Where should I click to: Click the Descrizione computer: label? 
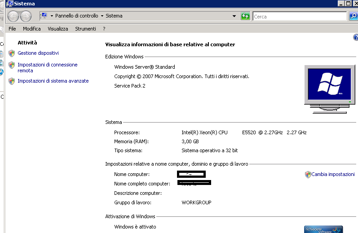pyautogui.click(x=137, y=193)
